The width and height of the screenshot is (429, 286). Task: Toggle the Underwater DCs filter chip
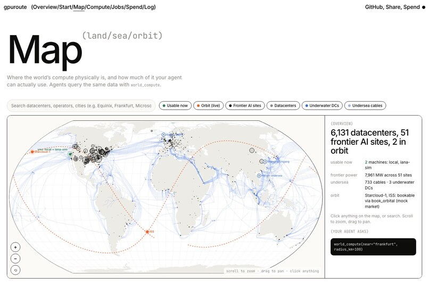pyautogui.click(x=321, y=105)
